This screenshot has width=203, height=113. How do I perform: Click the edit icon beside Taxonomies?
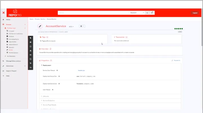click(127, 37)
